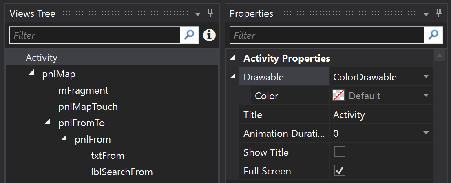Click the Views Tree filter input field
This screenshot has width=451, height=183.
click(95, 35)
